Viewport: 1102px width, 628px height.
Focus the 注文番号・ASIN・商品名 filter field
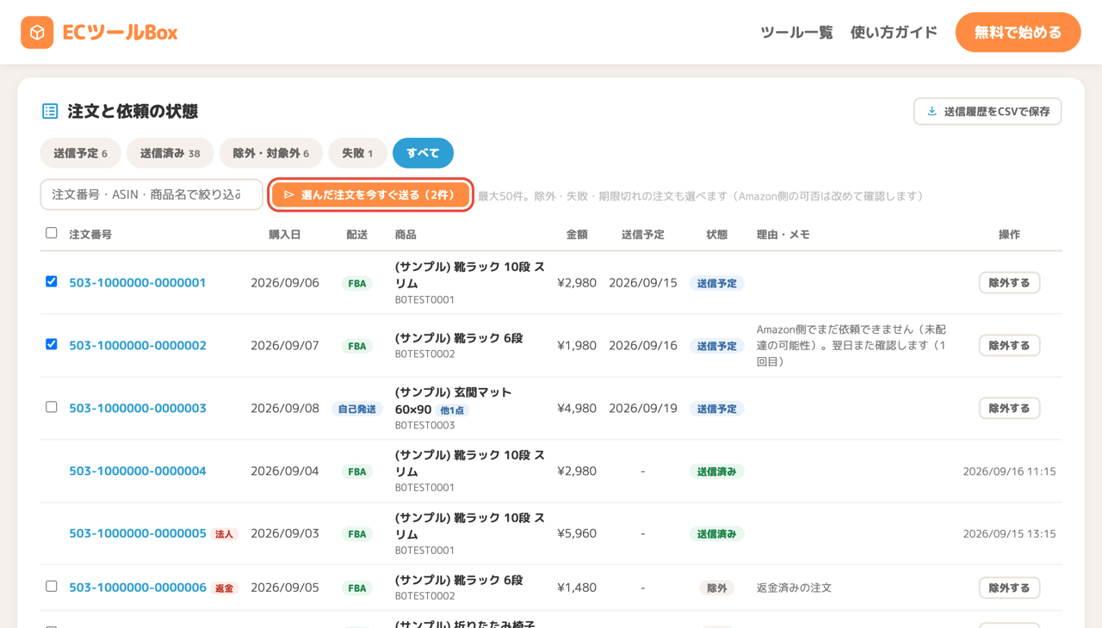(x=152, y=194)
